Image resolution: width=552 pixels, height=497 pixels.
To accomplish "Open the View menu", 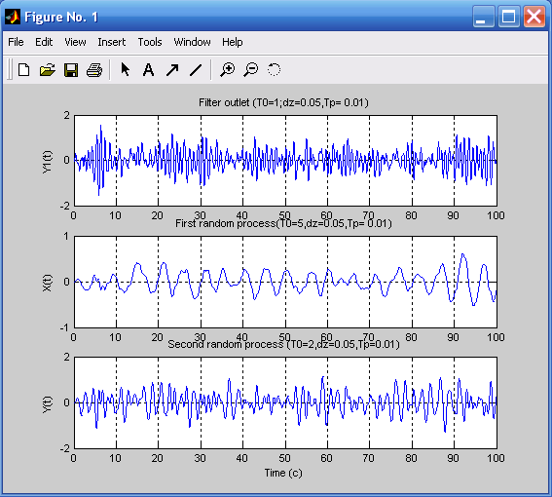I will tap(75, 42).
